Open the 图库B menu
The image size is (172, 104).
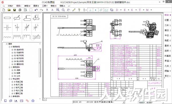coord(36,6)
